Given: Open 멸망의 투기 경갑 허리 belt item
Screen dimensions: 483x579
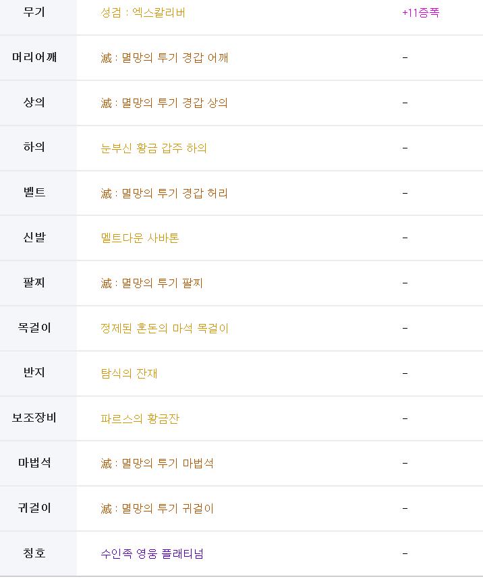Looking at the screenshot, I should click(x=165, y=194).
